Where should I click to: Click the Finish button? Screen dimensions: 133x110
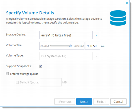[x=101, y=102]
